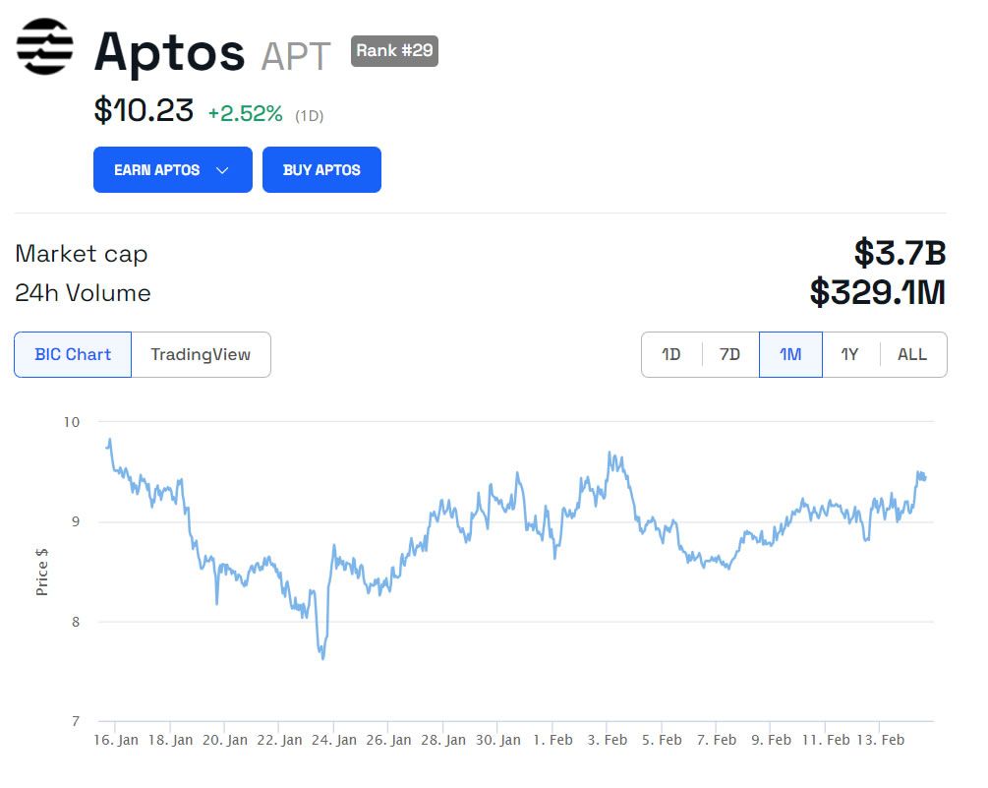Select the 7D time range
988x788 pixels.
click(729, 354)
